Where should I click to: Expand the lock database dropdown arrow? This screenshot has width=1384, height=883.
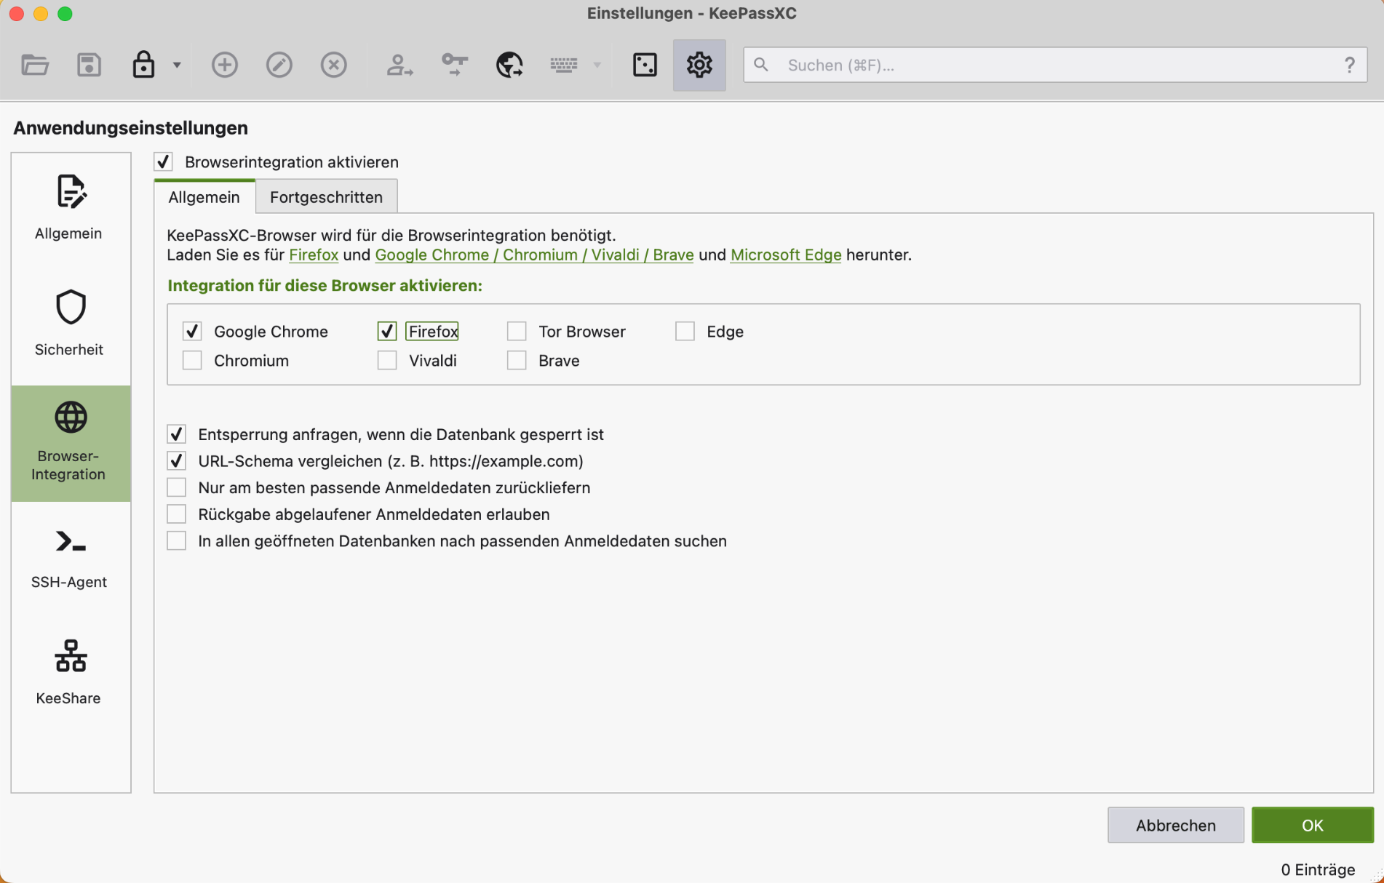point(177,65)
